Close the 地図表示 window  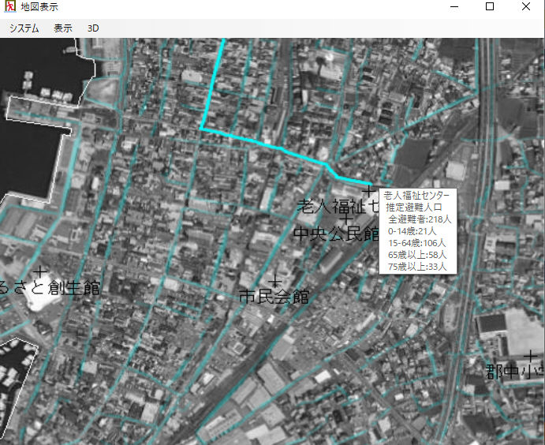pos(526,7)
